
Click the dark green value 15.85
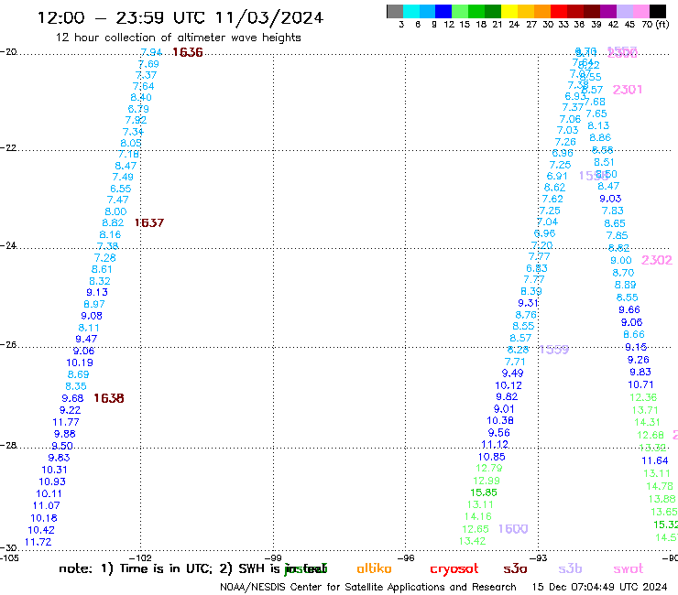coord(484,492)
